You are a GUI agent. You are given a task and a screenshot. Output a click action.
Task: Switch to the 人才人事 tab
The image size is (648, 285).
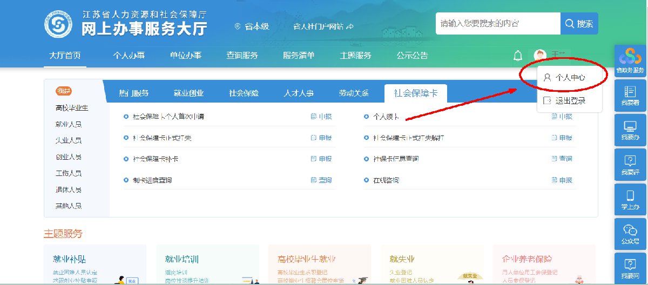point(299,93)
